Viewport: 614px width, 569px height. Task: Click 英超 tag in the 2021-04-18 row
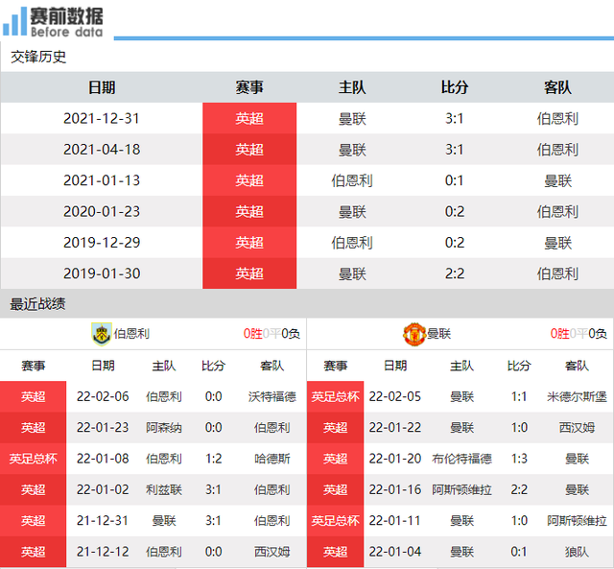coord(249,149)
